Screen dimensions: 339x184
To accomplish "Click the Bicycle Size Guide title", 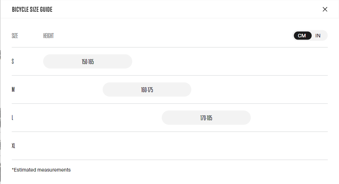I will [32, 10].
